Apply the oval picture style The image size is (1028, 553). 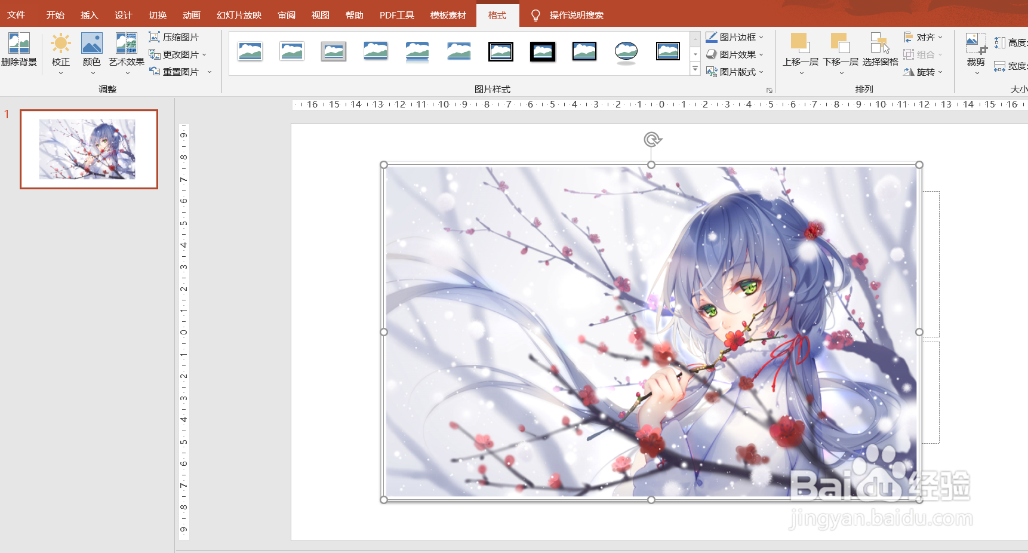[626, 52]
